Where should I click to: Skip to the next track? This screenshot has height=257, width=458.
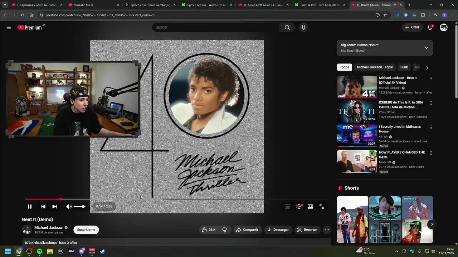(x=54, y=206)
